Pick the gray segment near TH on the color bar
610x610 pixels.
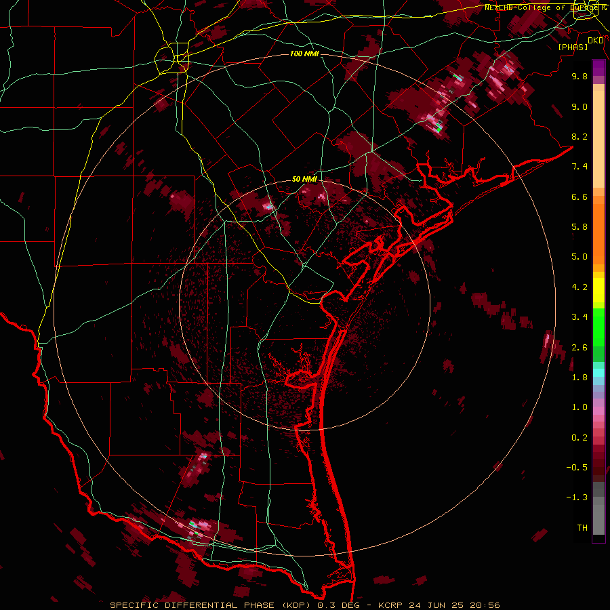click(x=598, y=519)
